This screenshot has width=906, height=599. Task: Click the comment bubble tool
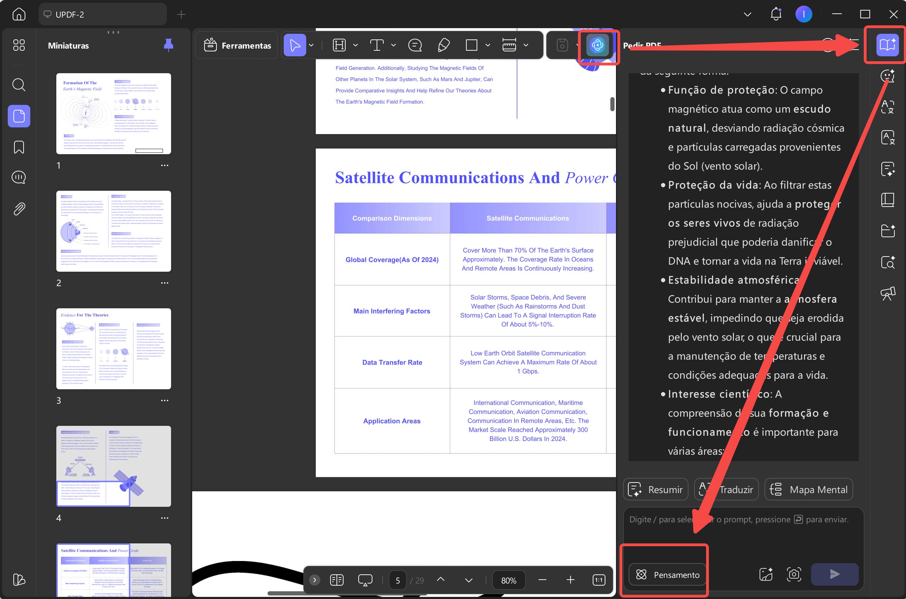coord(415,45)
